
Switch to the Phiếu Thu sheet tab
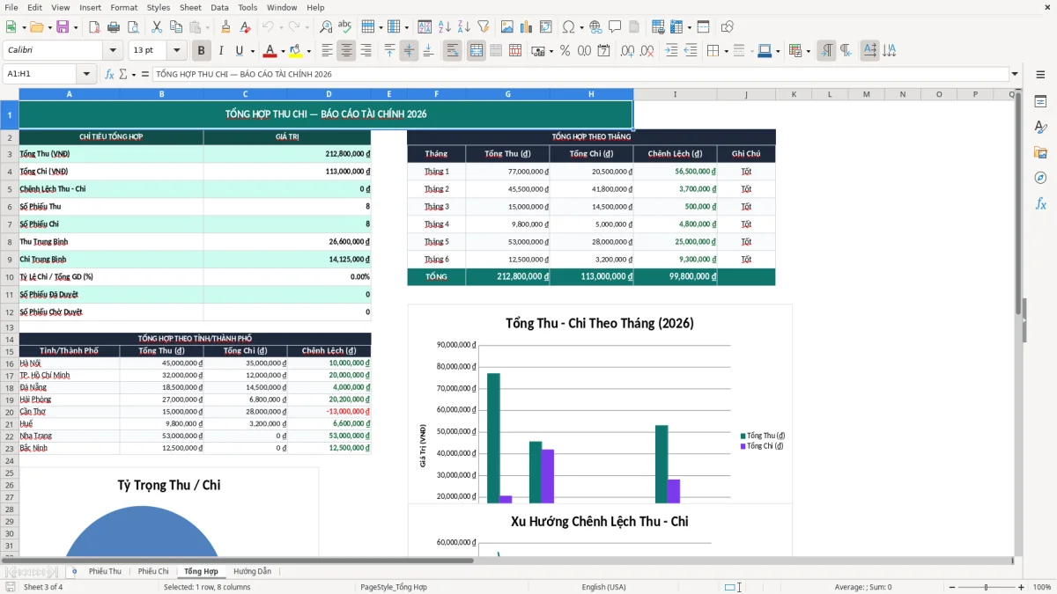coord(105,571)
